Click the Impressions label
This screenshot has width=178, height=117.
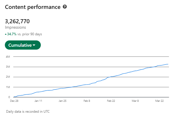click(15, 28)
